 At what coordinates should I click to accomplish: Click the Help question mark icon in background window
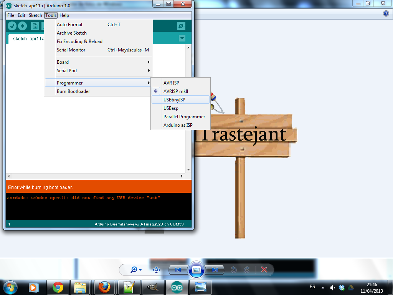coord(386,13)
